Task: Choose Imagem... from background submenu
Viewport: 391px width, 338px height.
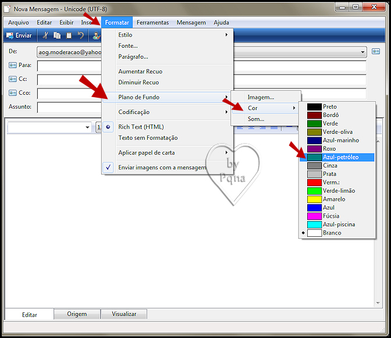Action: [261, 97]
